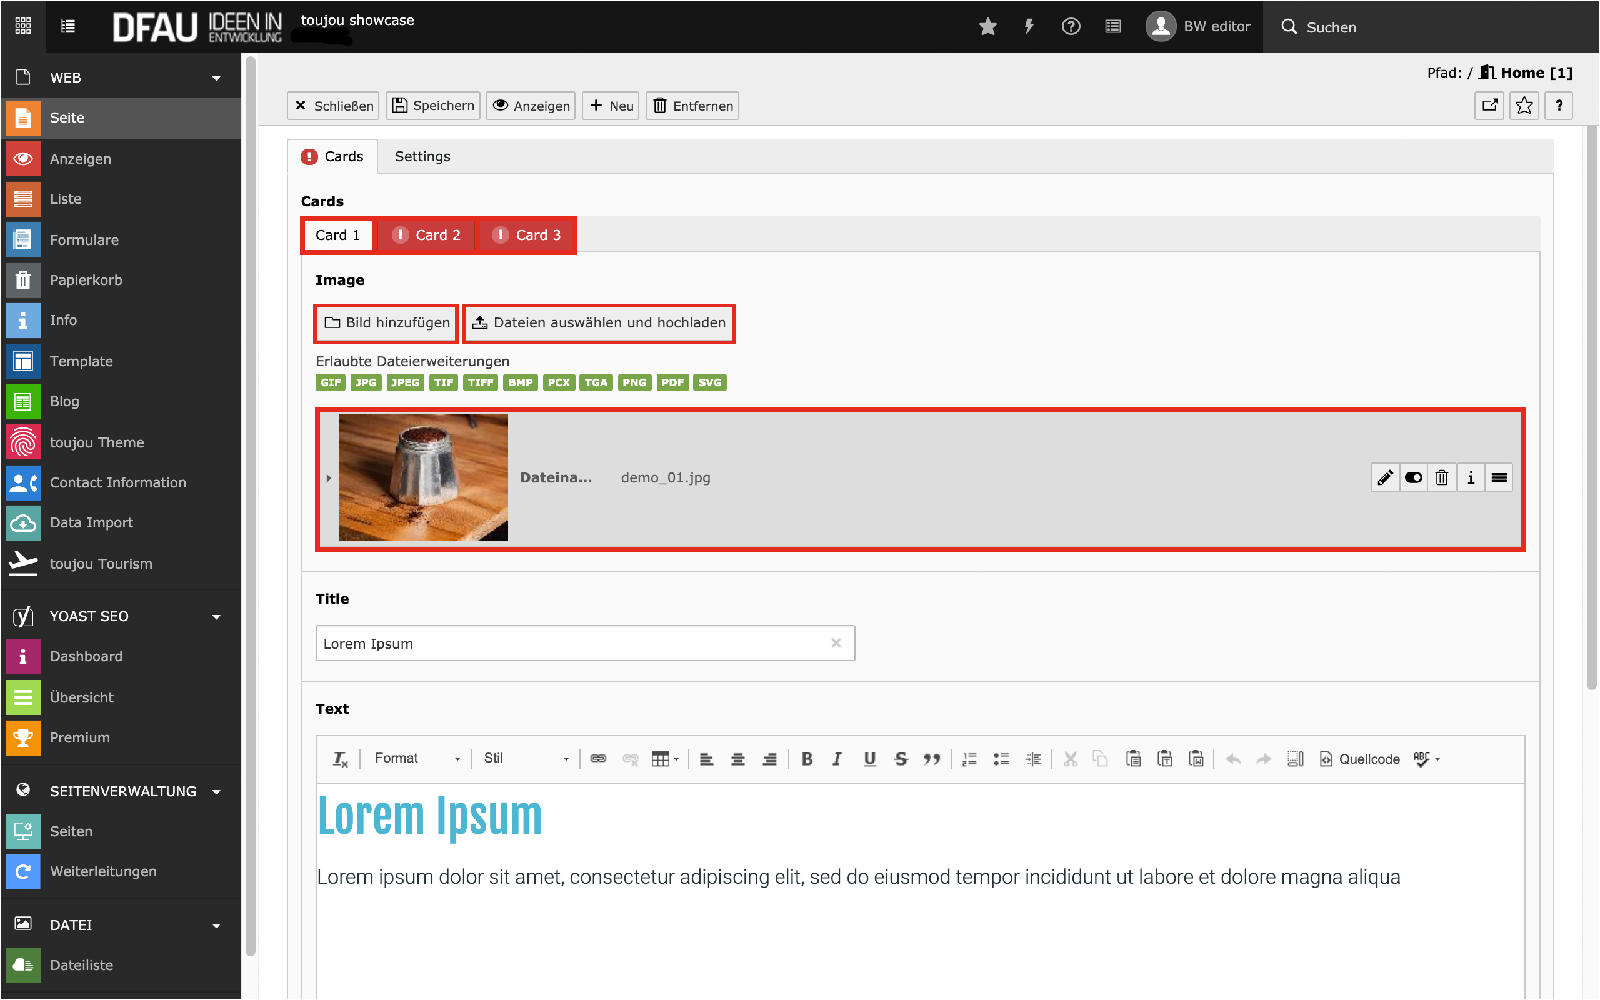Click the Anzeigen toolbar button

(x=531, y=106)
